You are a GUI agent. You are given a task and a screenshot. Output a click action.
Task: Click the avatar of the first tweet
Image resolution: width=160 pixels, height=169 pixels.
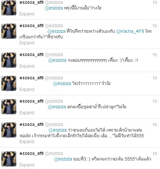tap(9, 8)
